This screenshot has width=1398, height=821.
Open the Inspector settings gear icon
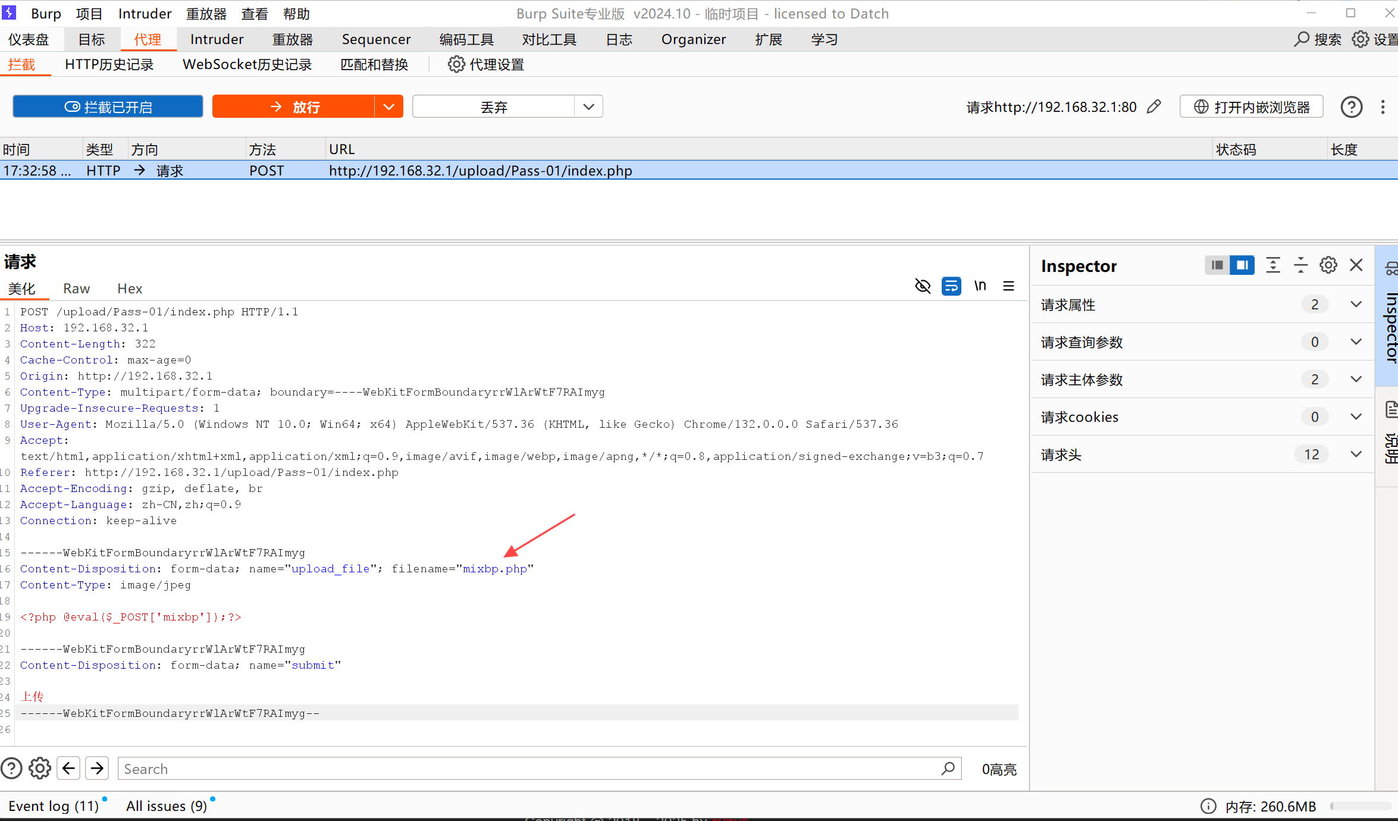tap(1328, 265)
